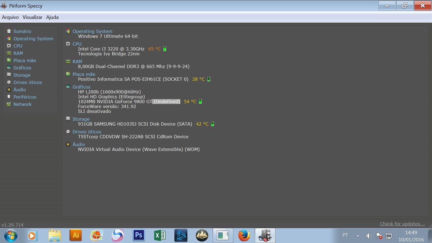Screen dimensions: 432x243
Task: Click the Drives óticos disc icon in sidebar
Action: [x=9, y=82]
